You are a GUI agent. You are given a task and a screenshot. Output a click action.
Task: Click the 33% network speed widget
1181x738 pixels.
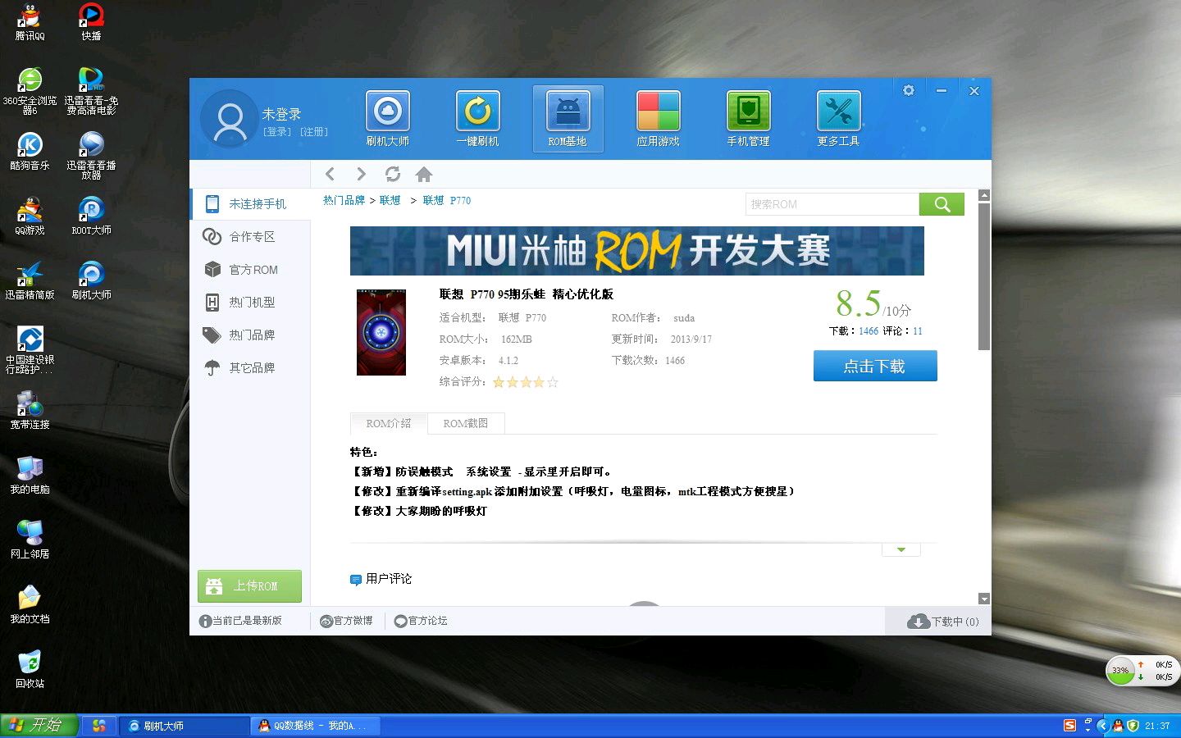coord(1142,671)
